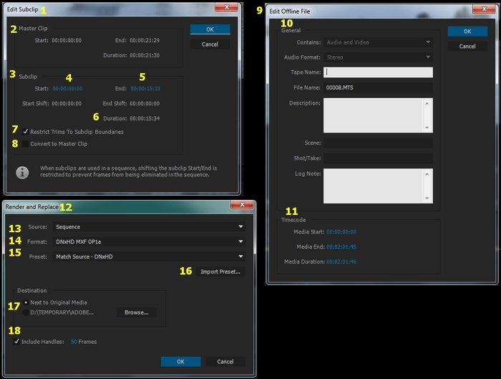This screenshot has width=501, height=379.
Task: Click the subclip End timecode 00:00:15:33
Action: coord(145,90)
